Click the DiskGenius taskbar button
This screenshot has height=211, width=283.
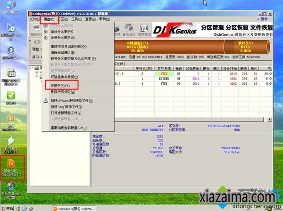pos(74,209)
